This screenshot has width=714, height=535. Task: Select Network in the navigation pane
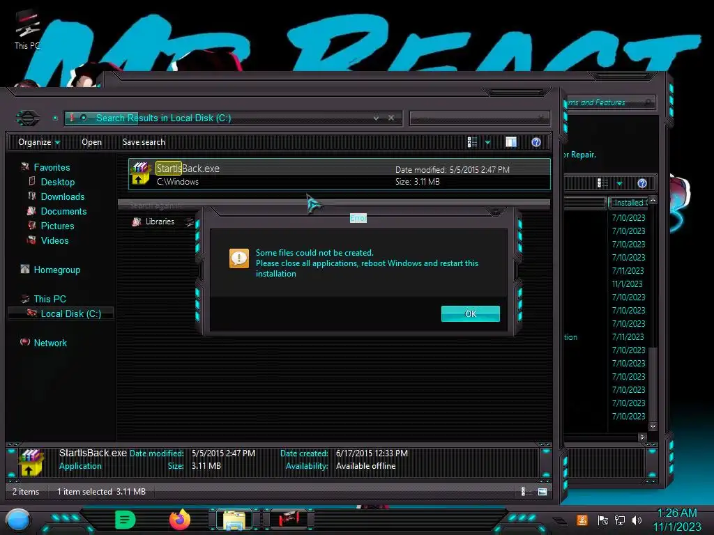click(50, 343)
